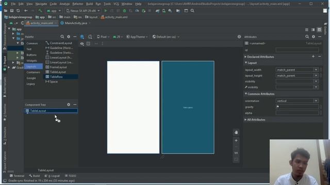Click the Sync project refresh icon in toolbar
The height and width of the screenshot is (185, 330).
pos(18,10)
